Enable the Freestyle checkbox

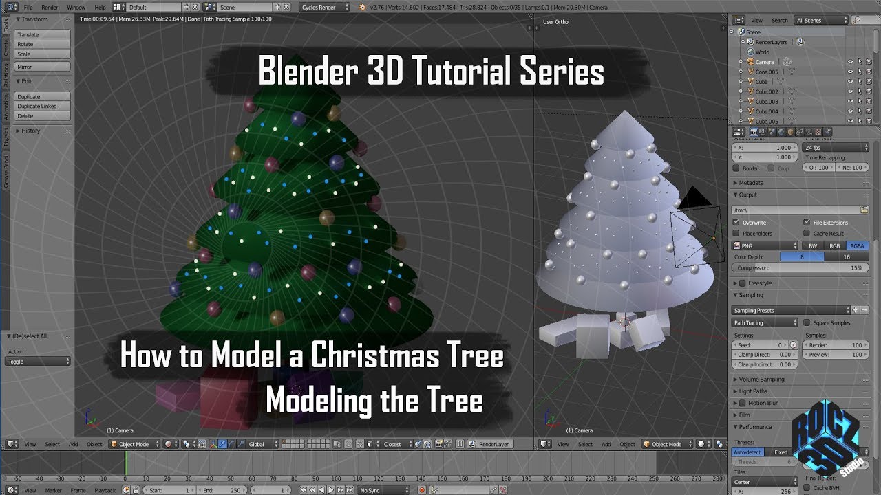point(743,283)
